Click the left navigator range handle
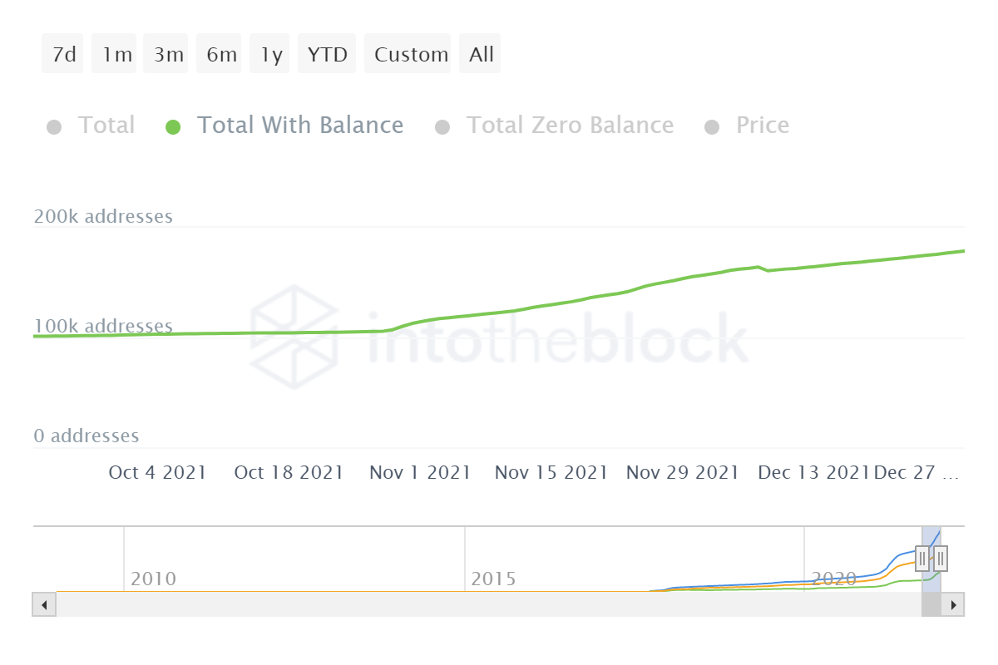Image resolution: width=998 pixels, height=665 pixels. [x=922, y=557]
